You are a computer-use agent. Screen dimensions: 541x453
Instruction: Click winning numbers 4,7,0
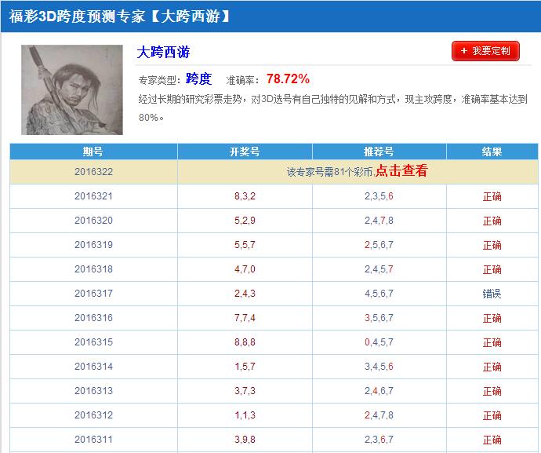pyautogui.click(x=245, y=269)
